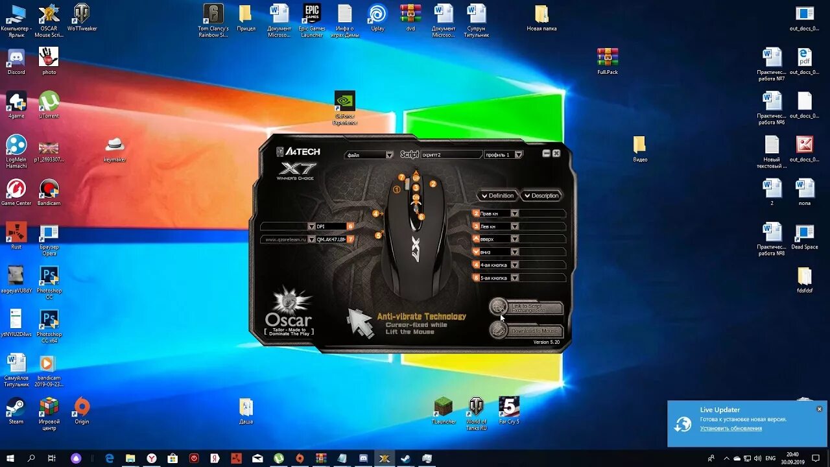Select World of Tanks RU icon
The image size is (830, 467).
click(x=476, y=414)
